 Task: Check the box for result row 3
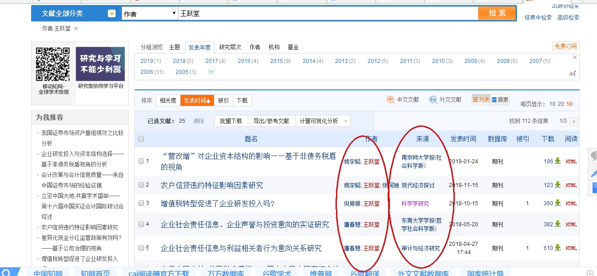pos(141,203)
